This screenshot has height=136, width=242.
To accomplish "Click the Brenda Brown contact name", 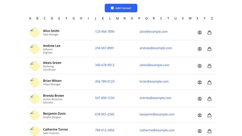I will point(54,96).
